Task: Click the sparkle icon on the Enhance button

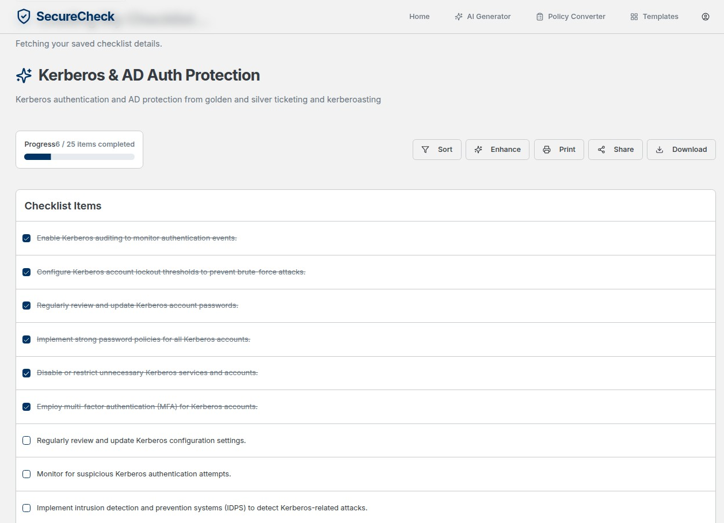Action: coord(478,150)
